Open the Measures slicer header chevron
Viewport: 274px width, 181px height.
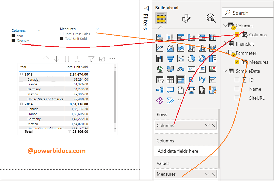(x=97, y=29)
